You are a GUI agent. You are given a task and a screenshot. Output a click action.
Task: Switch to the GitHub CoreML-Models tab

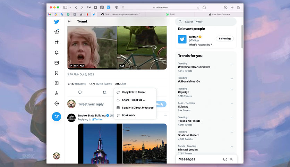[x=121, y=14]
